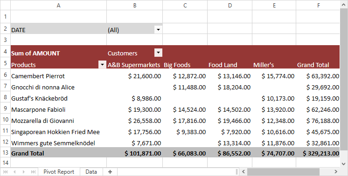Open Products row filter dropdown
The height and width of the screenshot is (176, 348).
(102, 65)
